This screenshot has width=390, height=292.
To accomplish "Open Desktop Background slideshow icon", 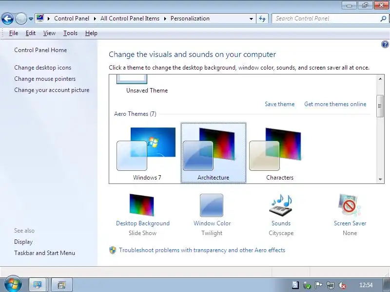I will tap(142, 205).
